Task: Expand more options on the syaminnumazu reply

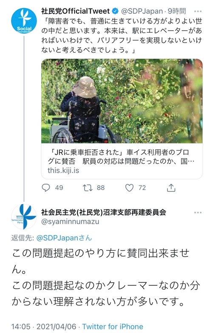Action: tap(198, 212)
